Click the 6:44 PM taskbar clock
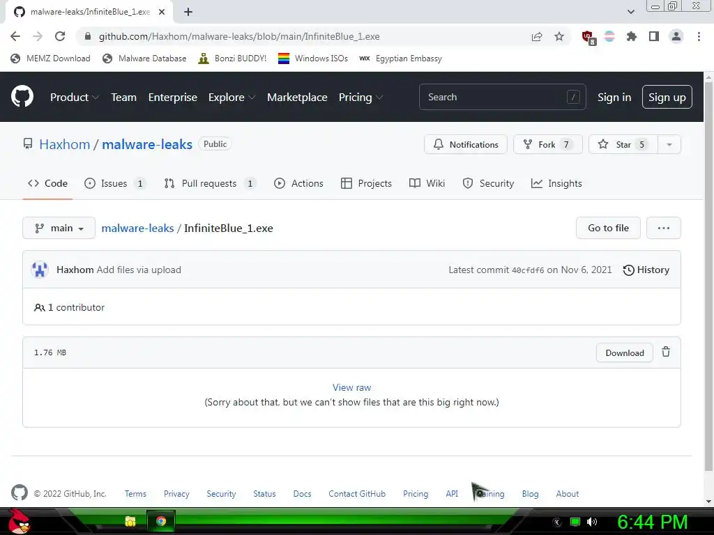Viewport: 714px width, 535px height. click(x=652, y=522)
